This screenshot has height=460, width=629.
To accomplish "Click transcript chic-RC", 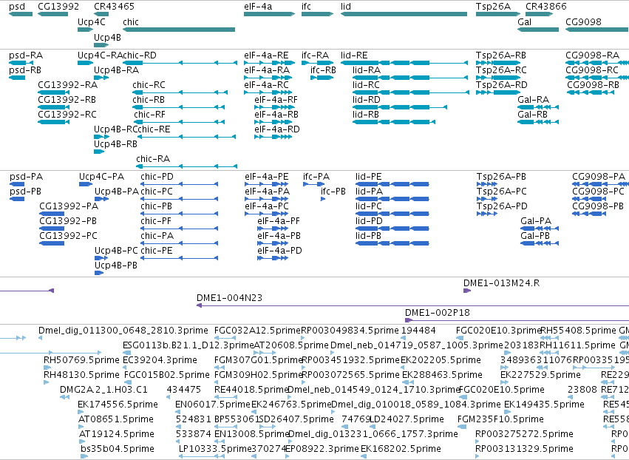I will click(180, 92).
